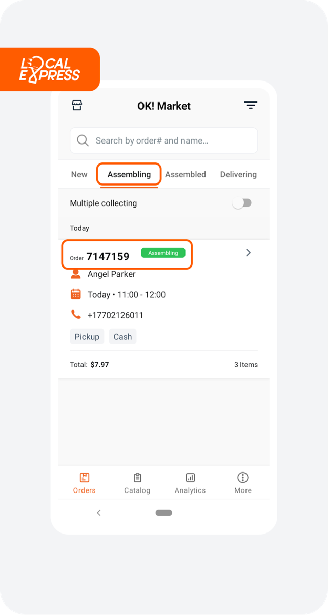
Task: Expand order 7147159 with chevron arrow
Action: tap(248, 253)
